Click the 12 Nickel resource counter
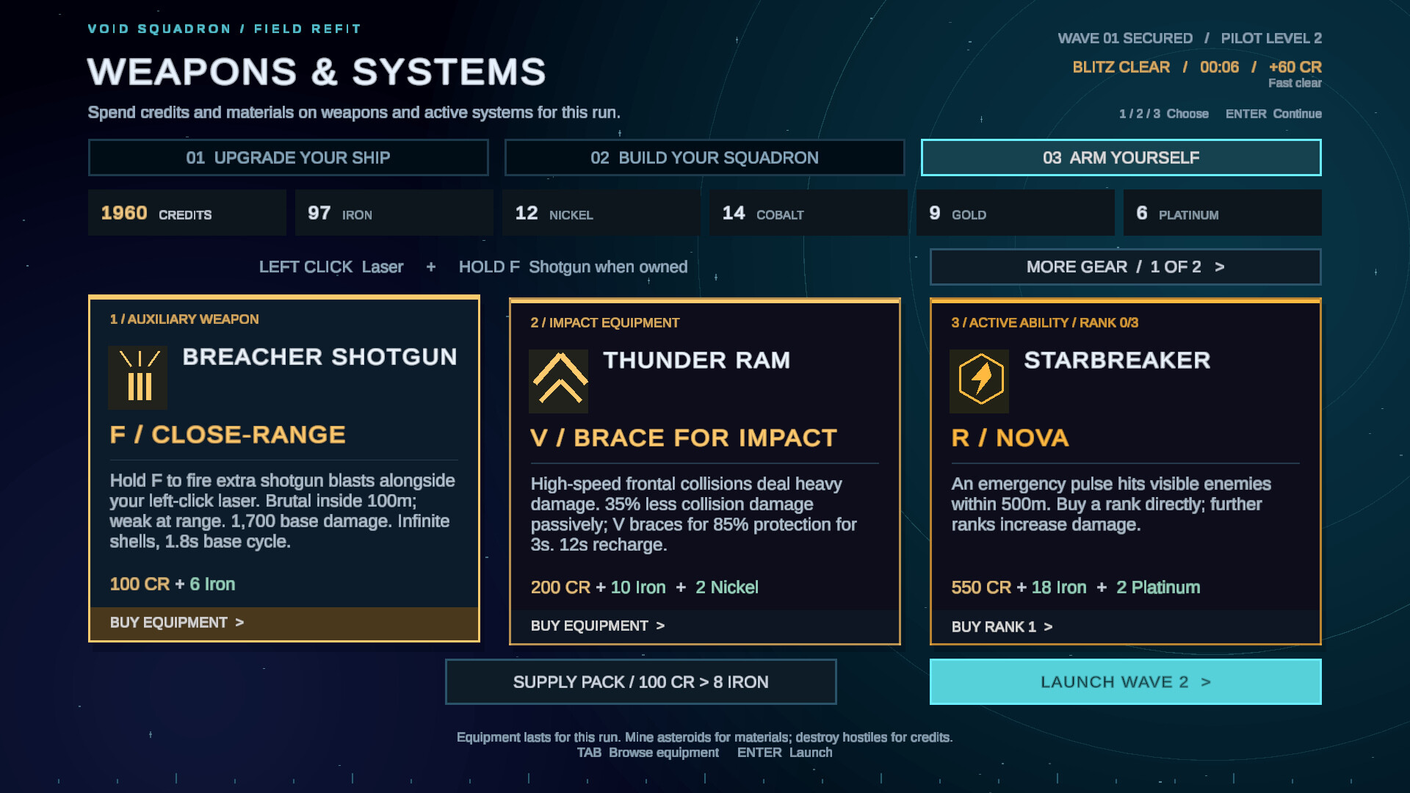Screen dimensions: 1410x793 pos(601,213)
